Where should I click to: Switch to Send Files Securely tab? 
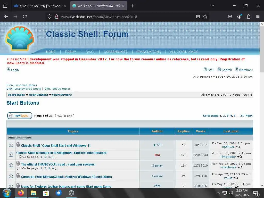click(x=40, y=6)
